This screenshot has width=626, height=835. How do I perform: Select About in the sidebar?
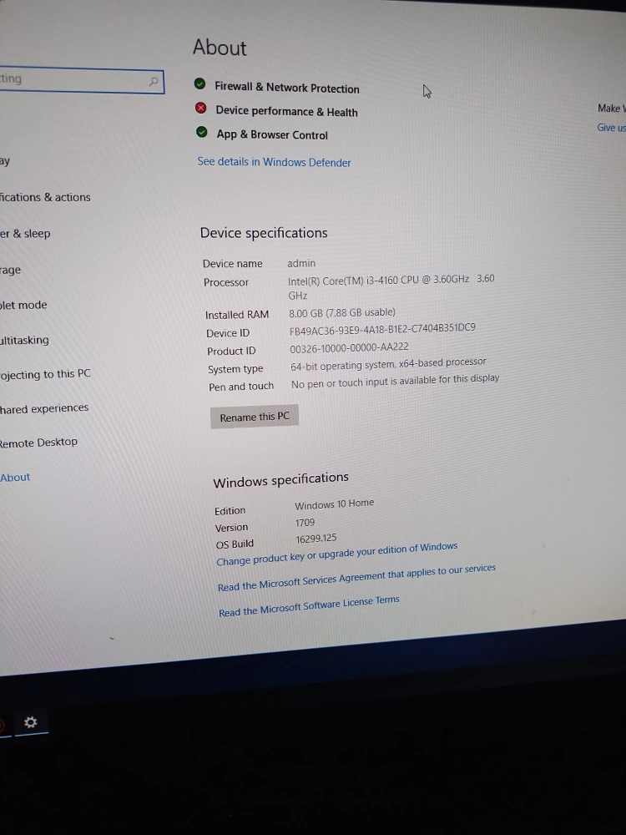[x=15, y=477]
